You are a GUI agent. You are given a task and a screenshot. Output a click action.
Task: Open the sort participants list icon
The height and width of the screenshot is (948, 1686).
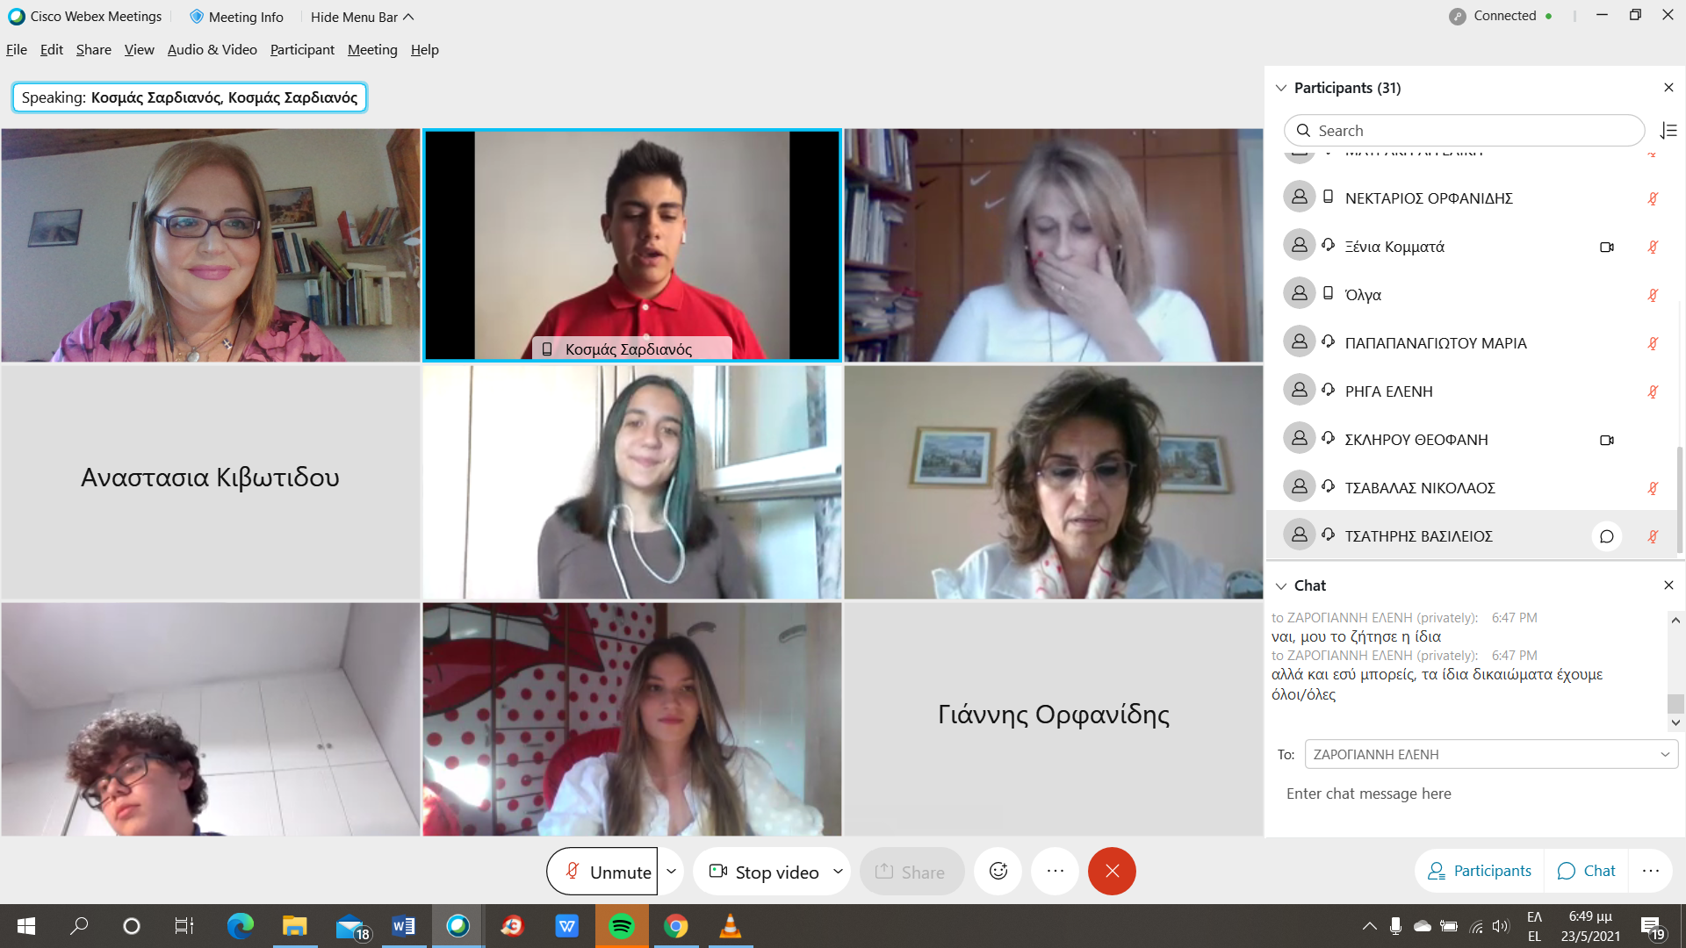point(1668,131)
